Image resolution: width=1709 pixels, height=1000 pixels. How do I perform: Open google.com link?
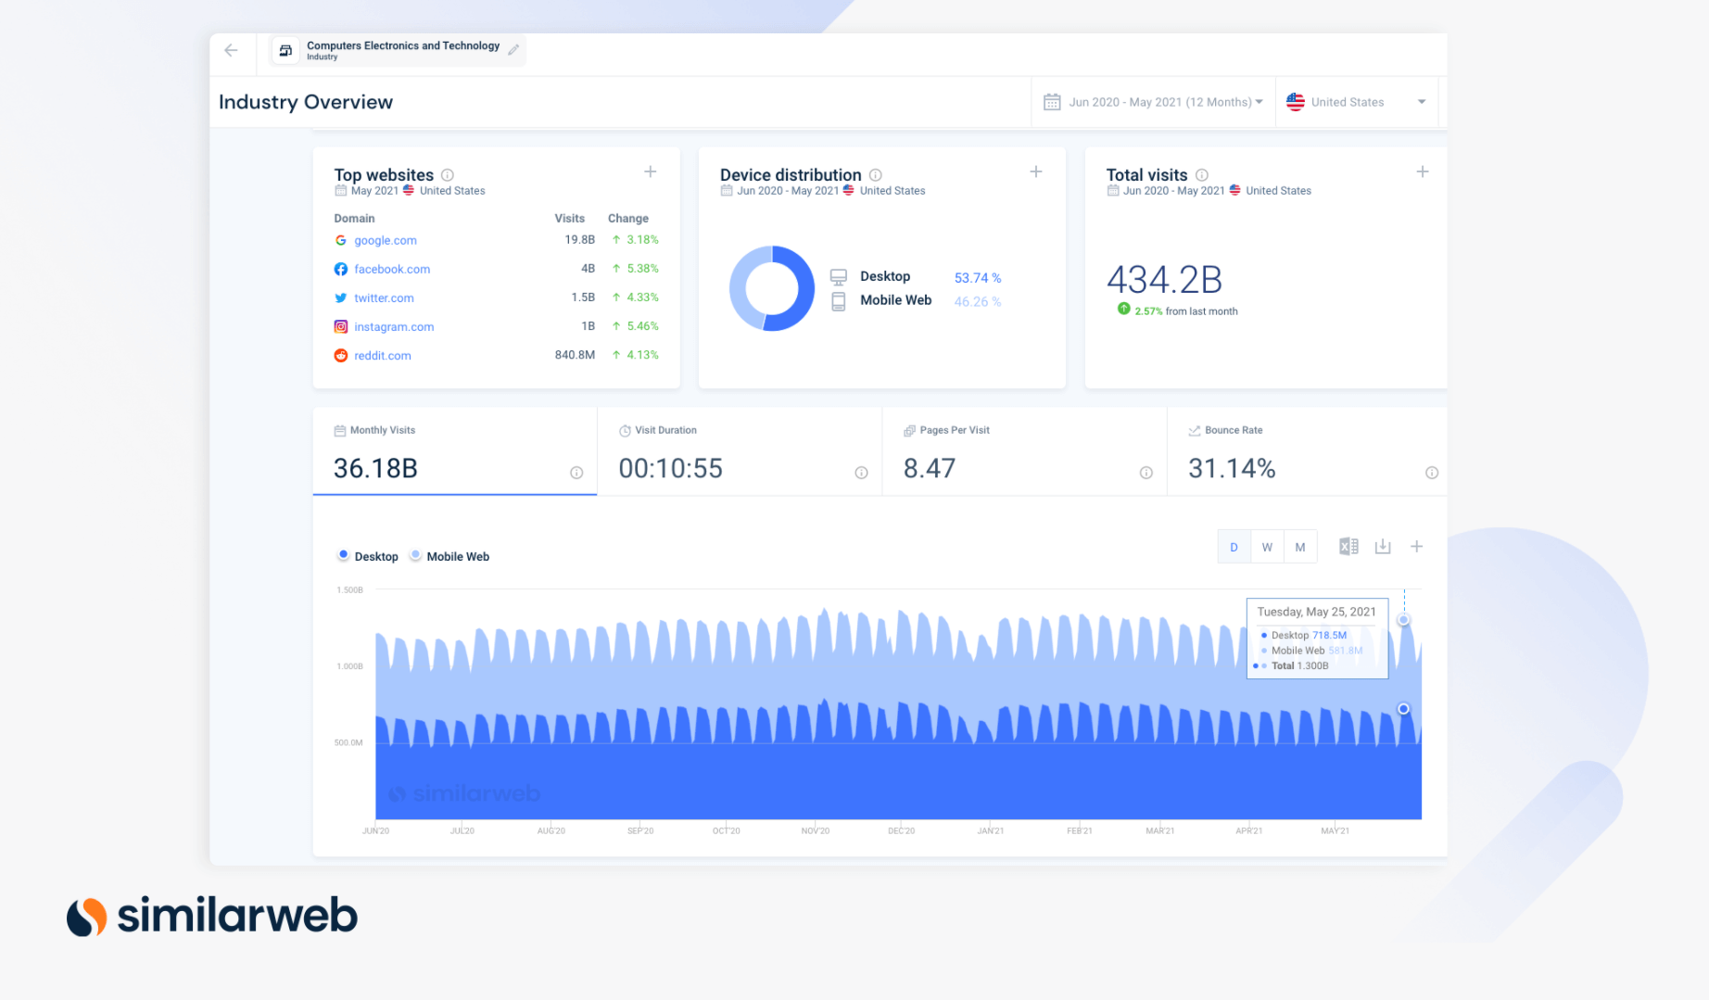[386, 240]
